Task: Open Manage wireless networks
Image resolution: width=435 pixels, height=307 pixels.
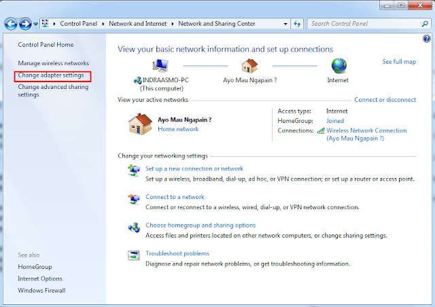Action: pyautogui.click(x=53, y=63)
